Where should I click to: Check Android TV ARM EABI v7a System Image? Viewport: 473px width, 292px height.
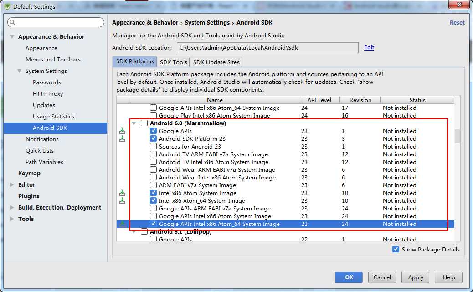tap(153, 154)
